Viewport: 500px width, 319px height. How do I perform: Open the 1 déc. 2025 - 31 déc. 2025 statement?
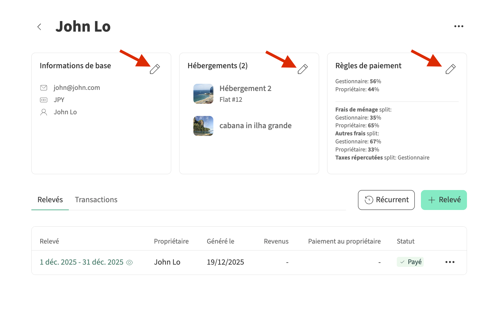81,262
